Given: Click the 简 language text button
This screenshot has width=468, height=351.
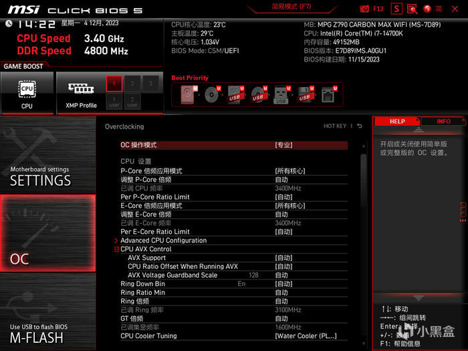Looking at the screenshot, I should pos(439,9).
